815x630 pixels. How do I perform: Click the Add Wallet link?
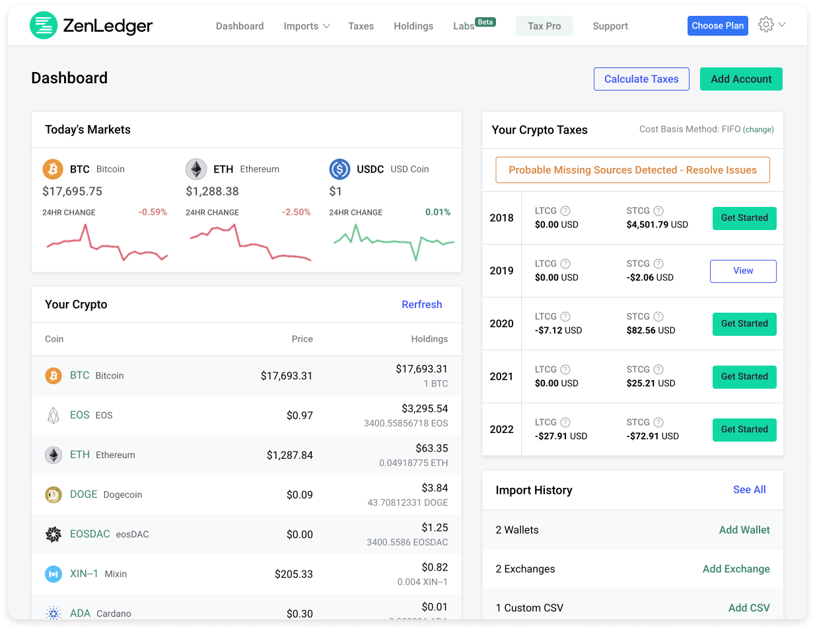coord(744,530)
